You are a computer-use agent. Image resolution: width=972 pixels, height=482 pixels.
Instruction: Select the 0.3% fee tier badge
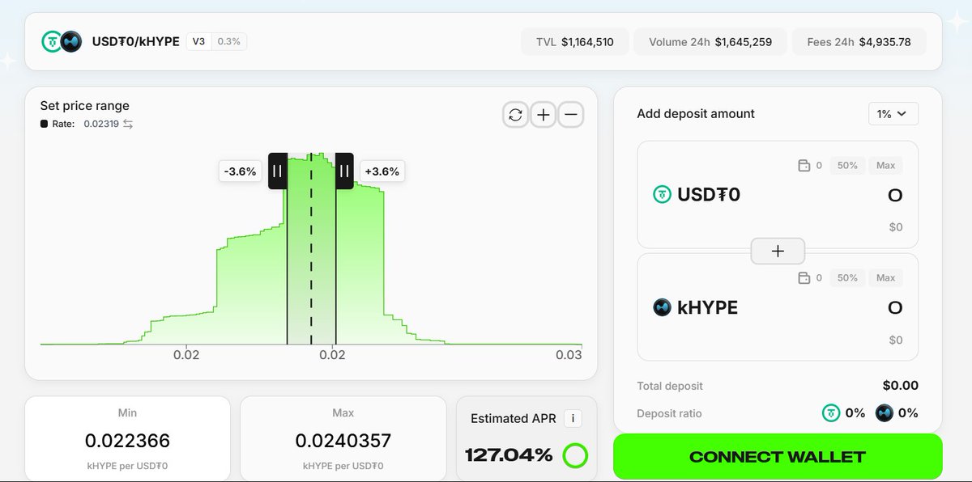point(228,41)
